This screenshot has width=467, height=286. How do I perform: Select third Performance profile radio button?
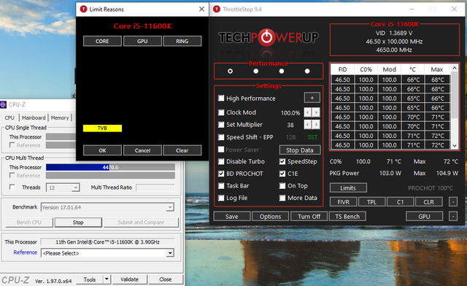[282, 71]
